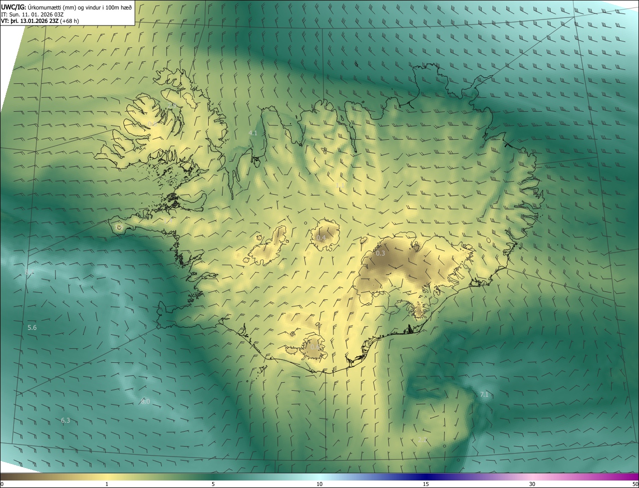Click the initial time 'IT: Sun. 11. 01. 2026 03Z'
The image size is (639, 488).
click(x=32, y=14)
